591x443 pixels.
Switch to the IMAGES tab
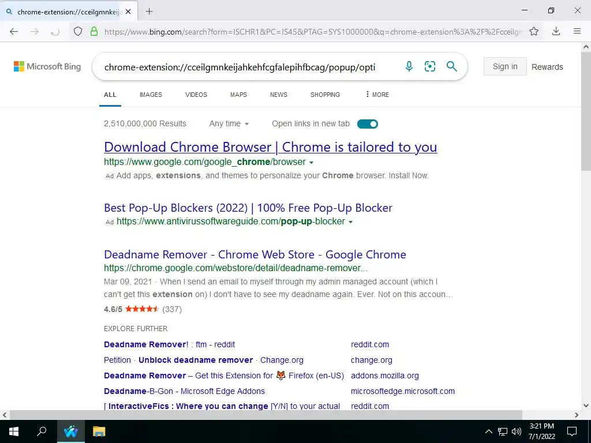[x=151, y=95]
